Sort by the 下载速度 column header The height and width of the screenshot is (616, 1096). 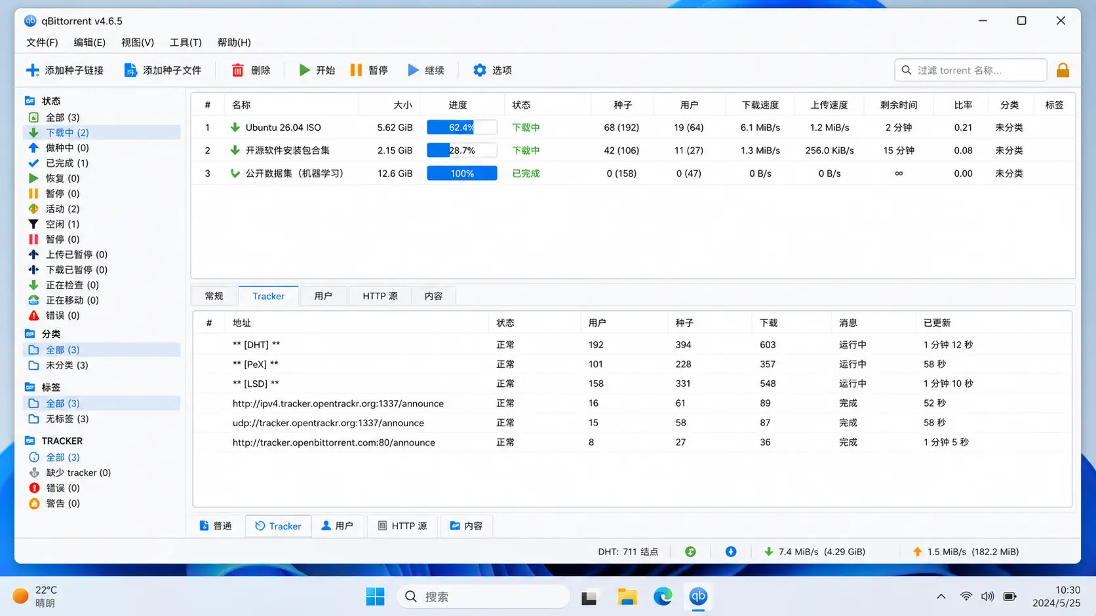tap(760, 105)
